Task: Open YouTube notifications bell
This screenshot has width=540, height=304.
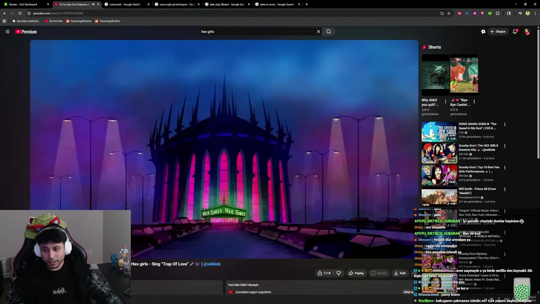Action: (x=515, y=32)
